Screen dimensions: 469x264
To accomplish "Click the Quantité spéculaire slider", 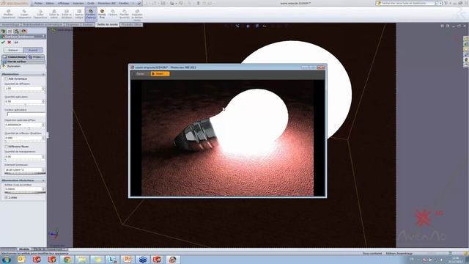I will click(25, 105).
